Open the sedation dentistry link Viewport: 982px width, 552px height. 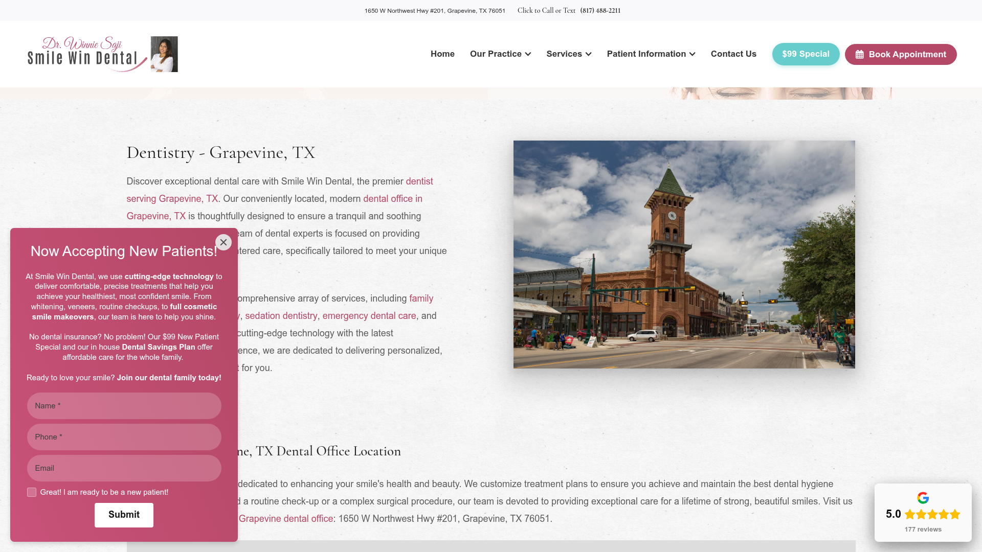tap(281, 316)
